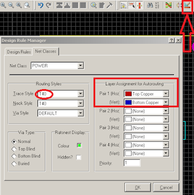Select the Net Classes tab
This screenshot has height=195, width=194.
[46, 51]
